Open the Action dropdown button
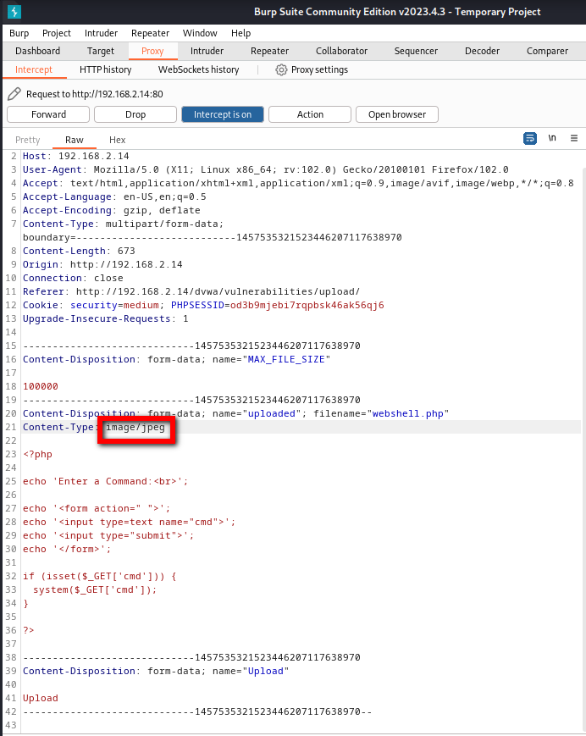Viewport: 586px width, 736px height. click(310, 114)
